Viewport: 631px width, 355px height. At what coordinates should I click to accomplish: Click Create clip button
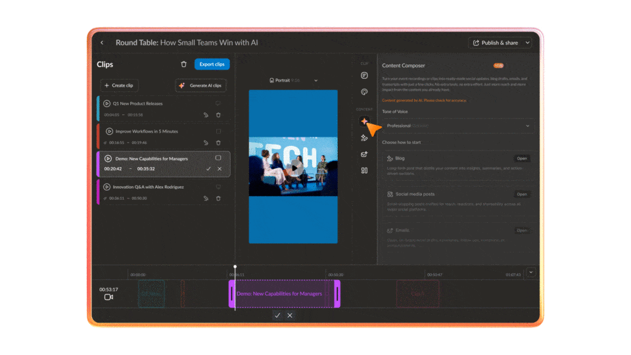[119, 85]
